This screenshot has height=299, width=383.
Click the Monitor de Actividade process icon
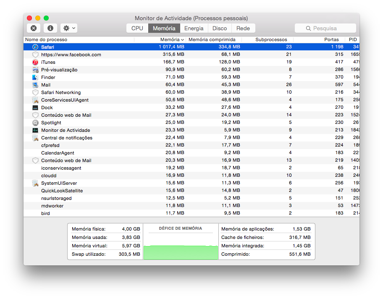pyautogui.click(x=35, y=130)
